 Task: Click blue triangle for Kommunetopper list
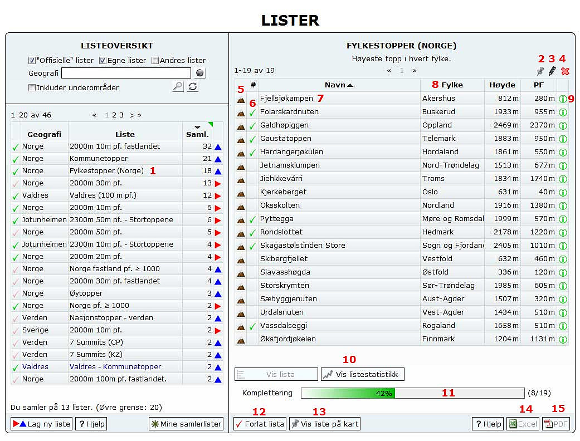218,159
